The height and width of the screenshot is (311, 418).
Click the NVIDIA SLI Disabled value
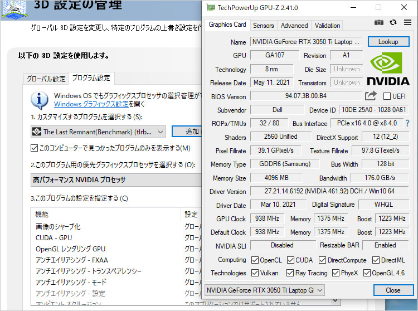coord(282,245)
